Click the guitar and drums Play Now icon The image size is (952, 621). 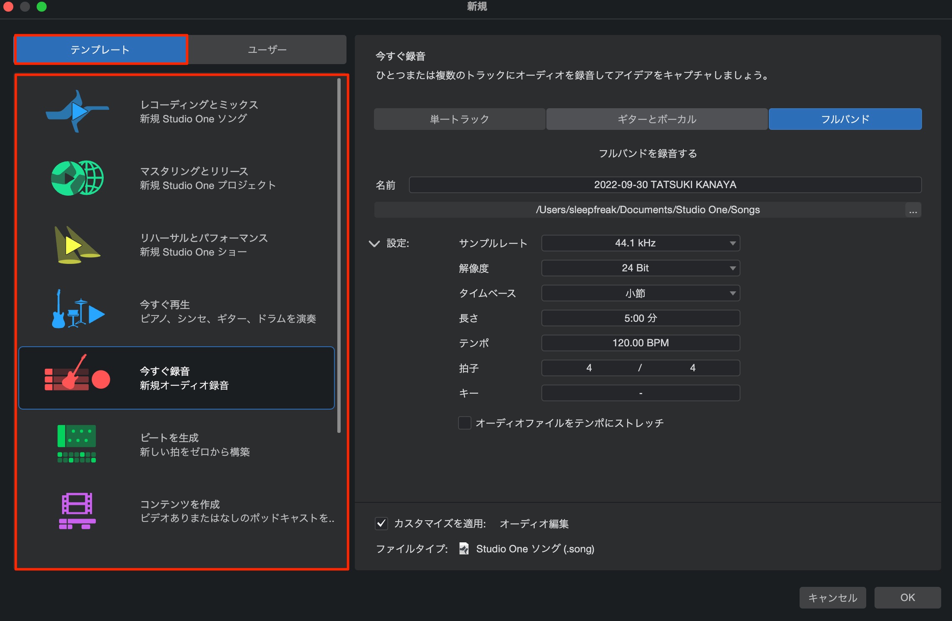click(77, 309)
